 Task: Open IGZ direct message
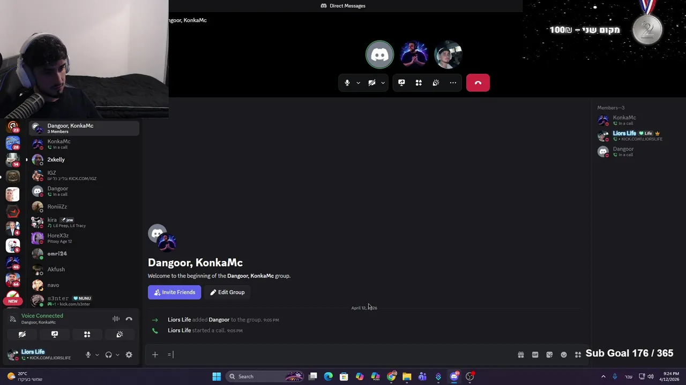(84, 175)
